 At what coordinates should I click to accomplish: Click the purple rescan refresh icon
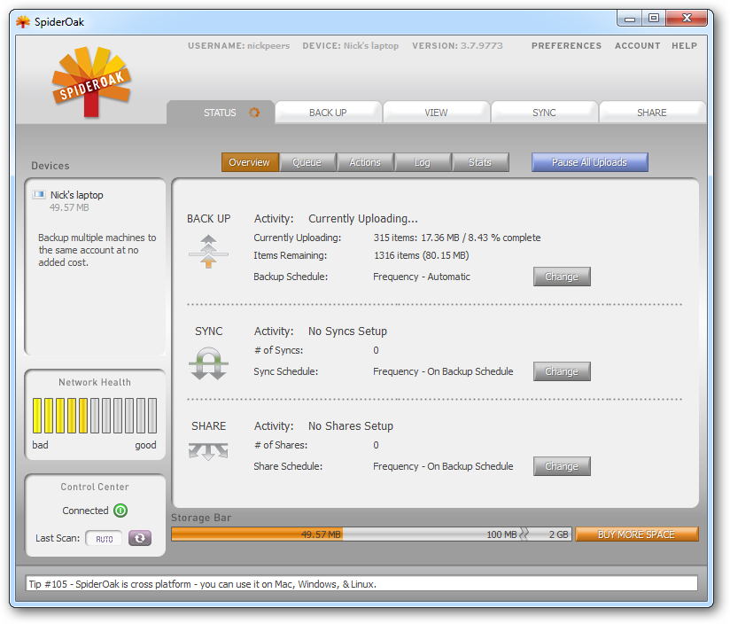[x=140, y=538]
